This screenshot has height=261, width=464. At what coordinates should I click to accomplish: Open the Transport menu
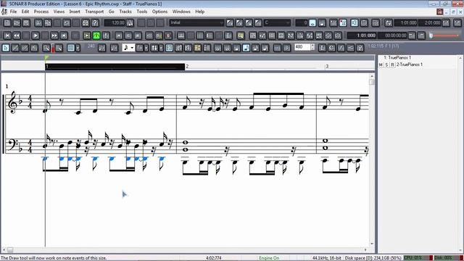point(94,12)
